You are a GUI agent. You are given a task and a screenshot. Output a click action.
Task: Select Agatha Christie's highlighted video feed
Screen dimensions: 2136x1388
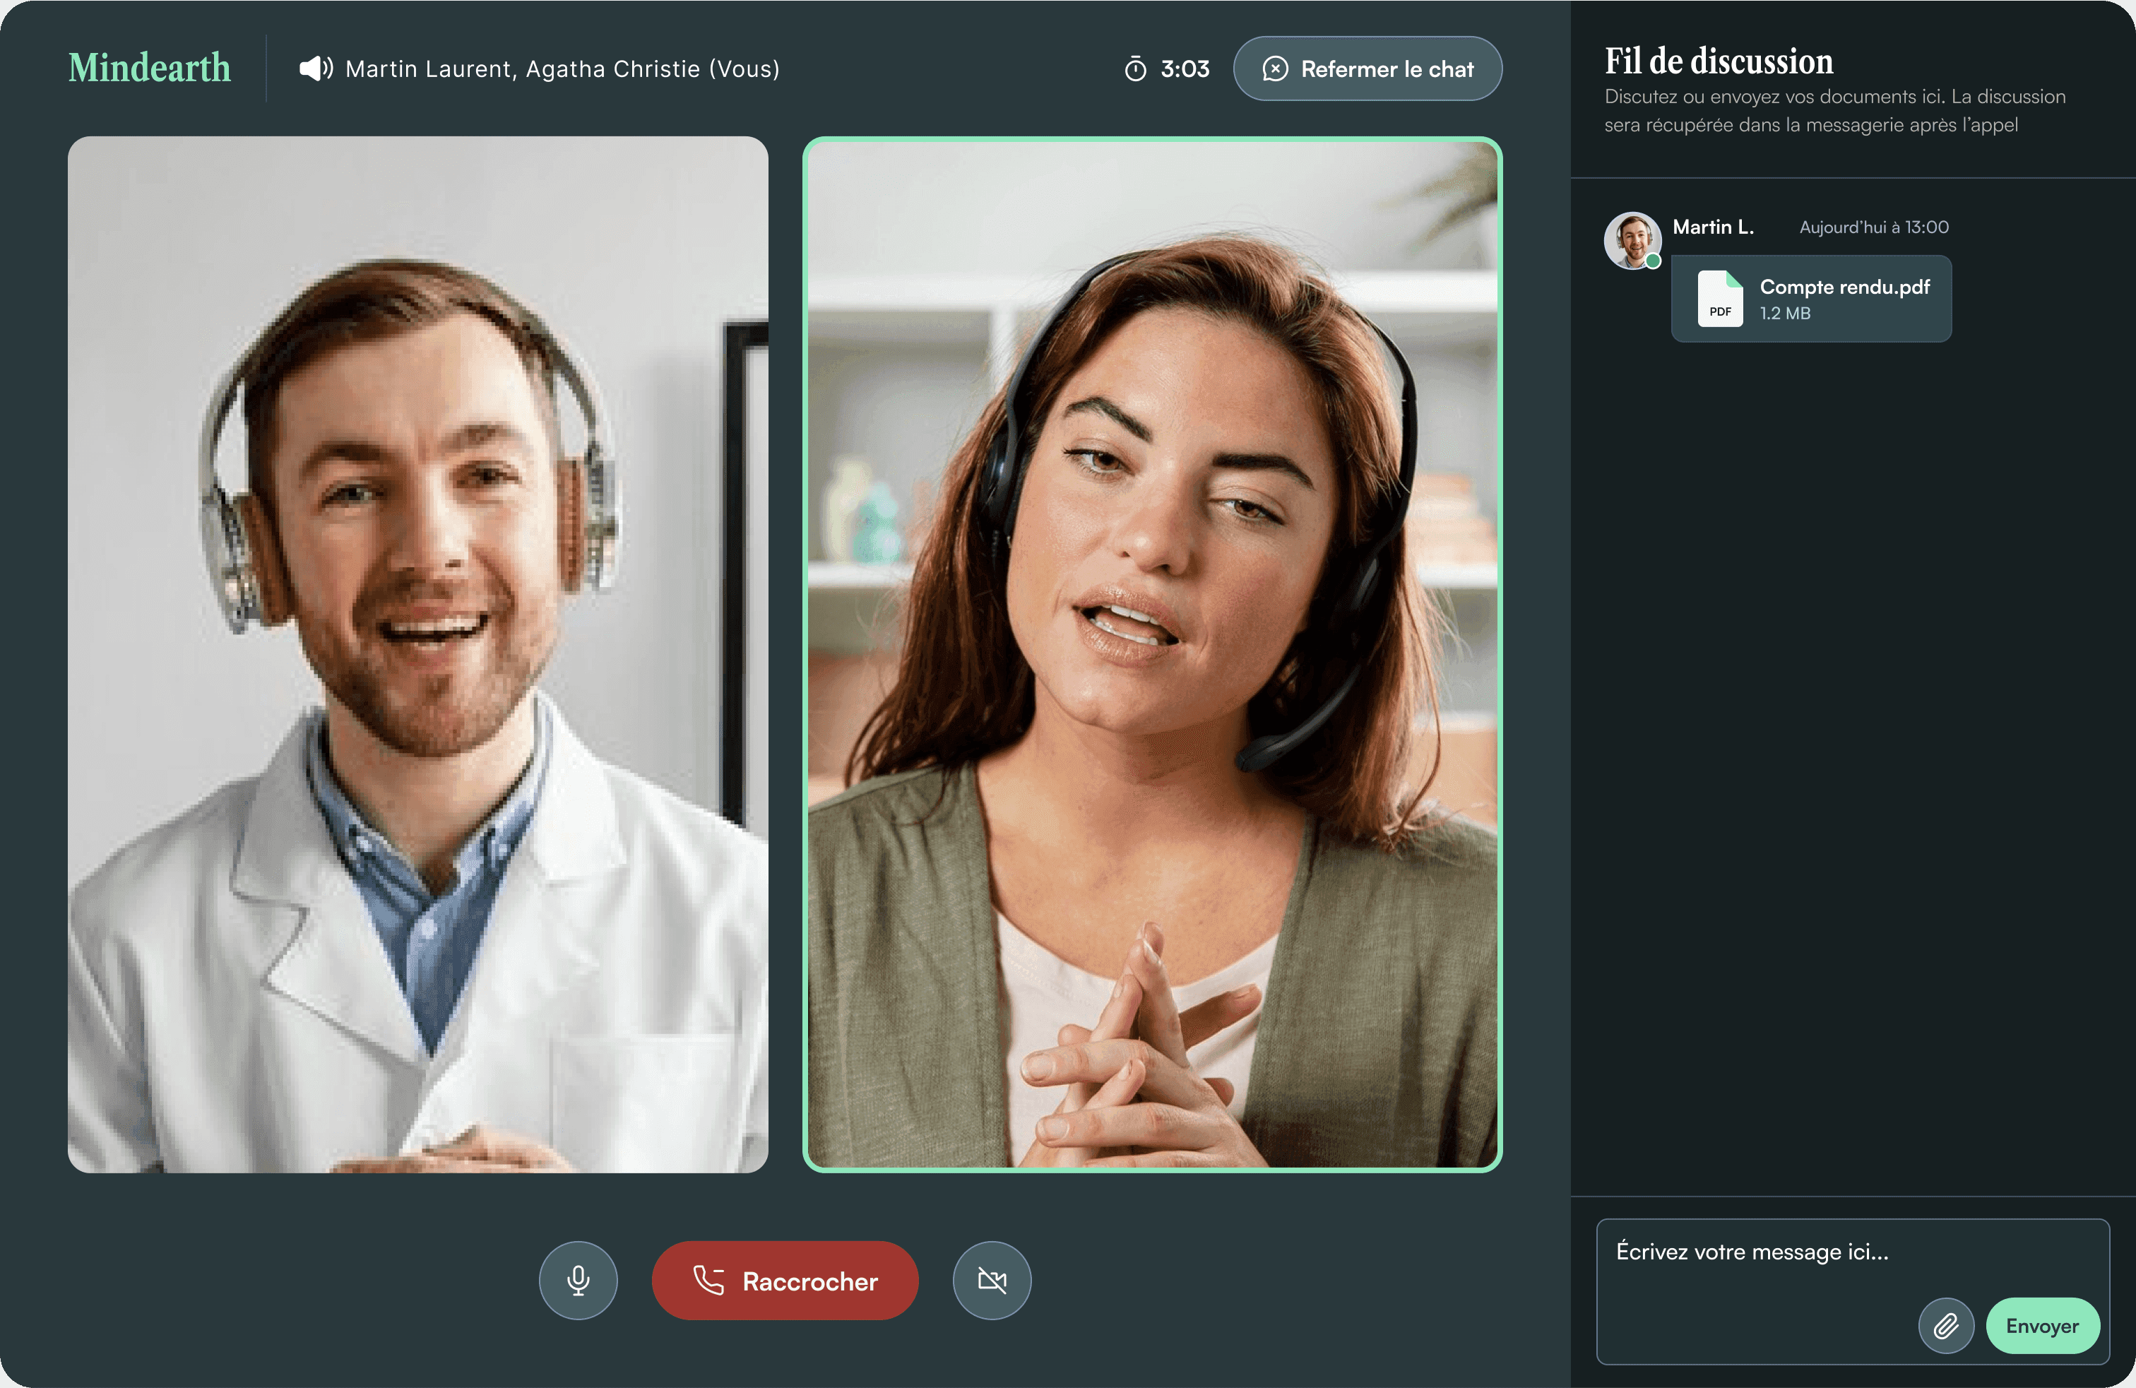[1151, 654]
